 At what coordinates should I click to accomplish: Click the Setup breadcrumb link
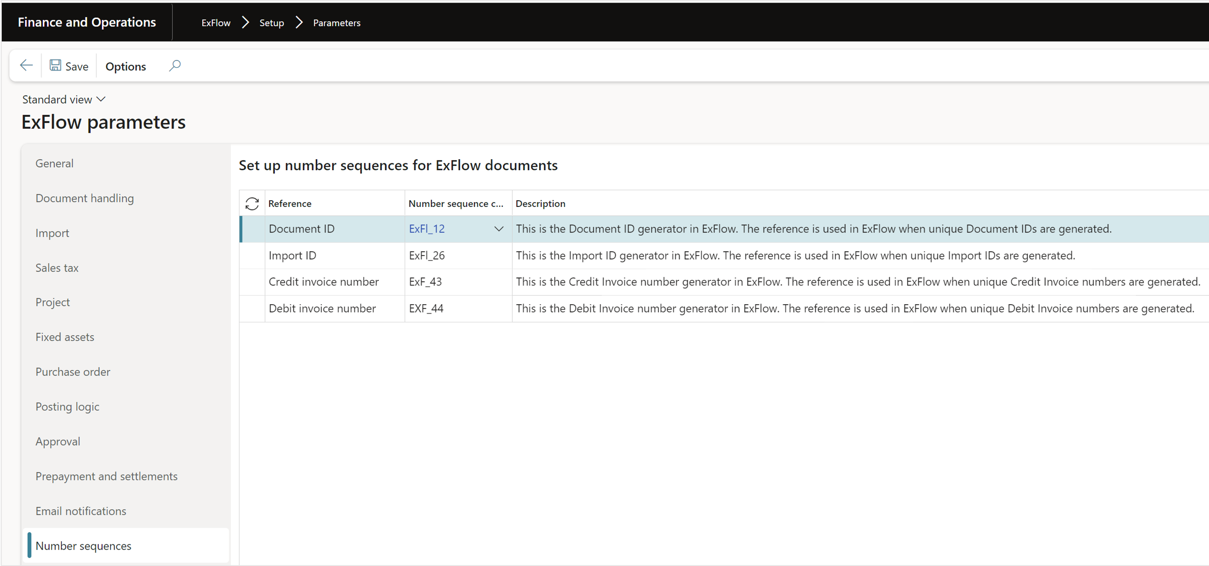tap(272, 23)
